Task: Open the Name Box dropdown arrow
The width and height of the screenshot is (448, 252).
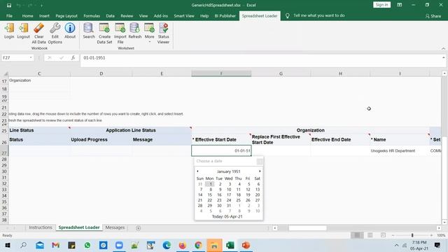Action: [x=31, y=57]
